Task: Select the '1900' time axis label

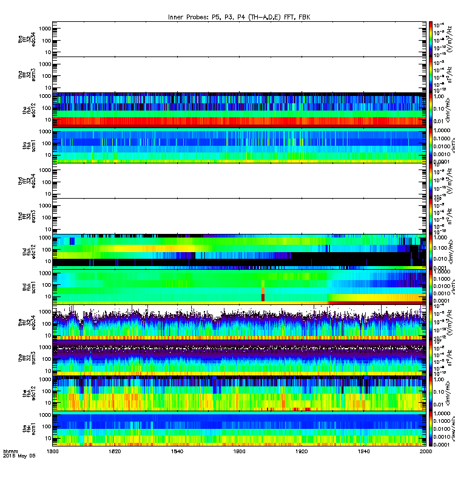Action: pyautogui.click(x=239, y=451)
